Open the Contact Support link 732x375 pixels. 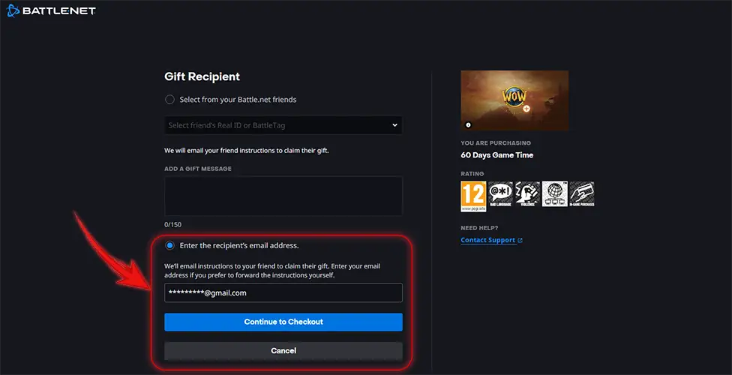point(487,240)
